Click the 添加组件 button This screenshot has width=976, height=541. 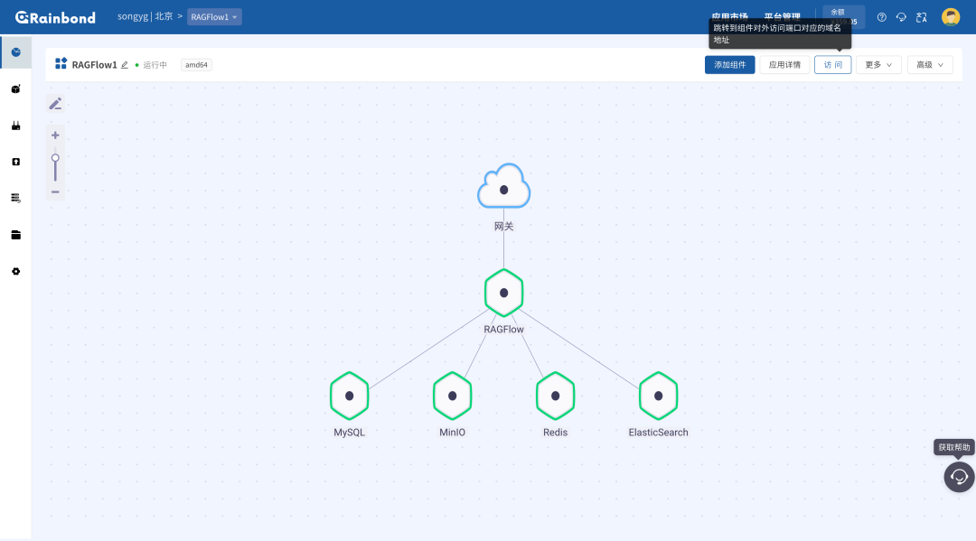pos(729,65)
